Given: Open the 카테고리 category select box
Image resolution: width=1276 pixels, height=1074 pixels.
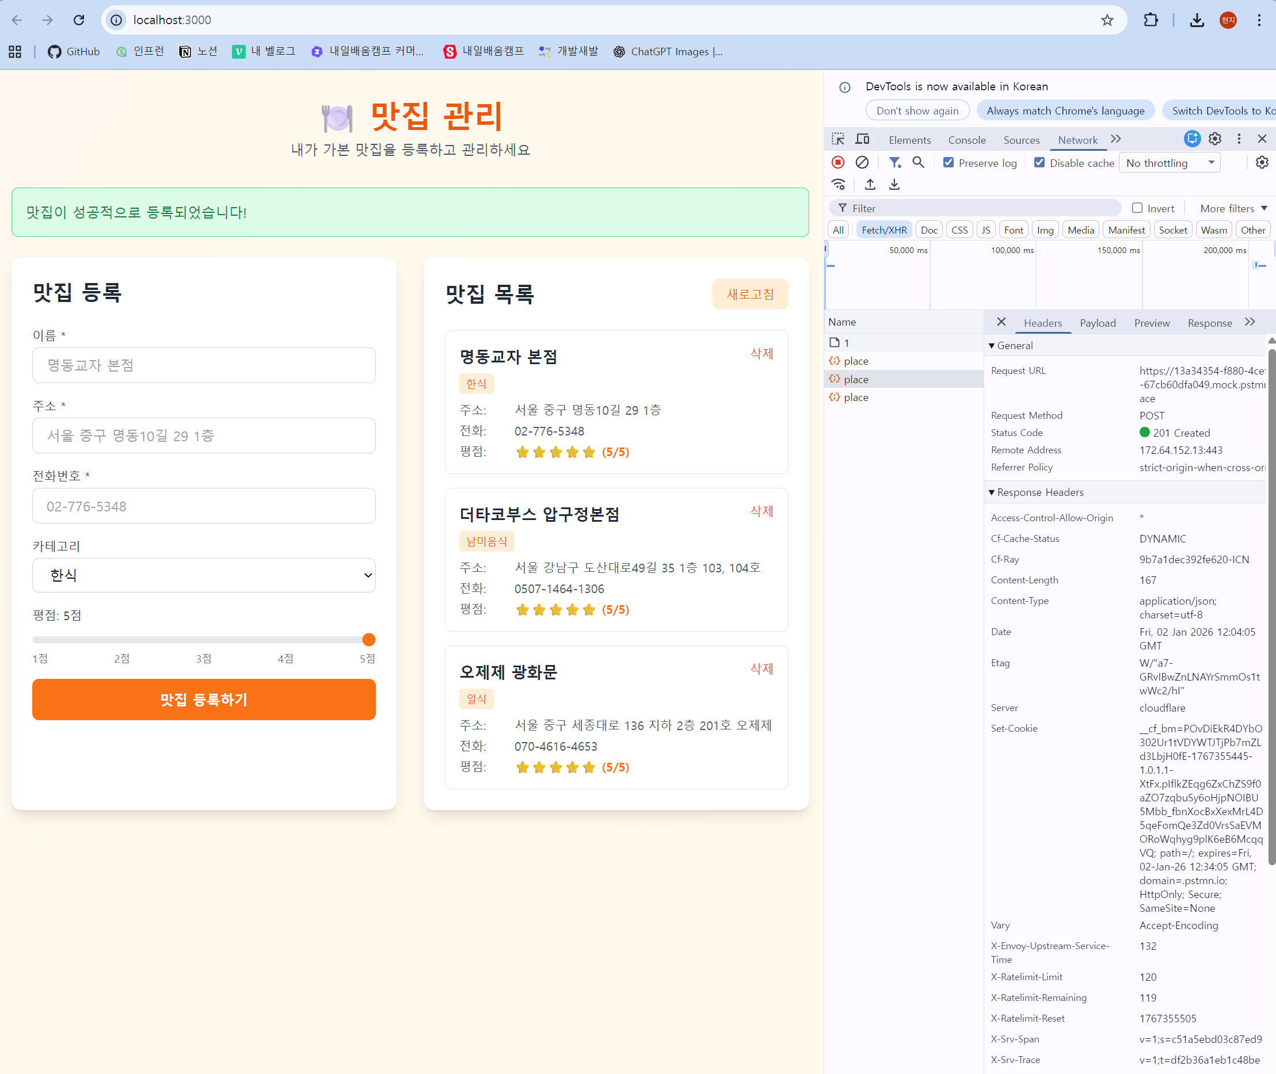Looking at the screenshot, I should pyautogui.click(x=203, y=575).
